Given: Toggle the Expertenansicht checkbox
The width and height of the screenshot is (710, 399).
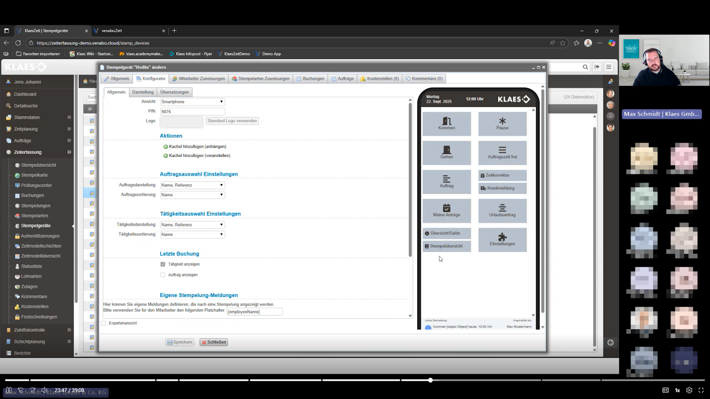Looking at the screenshot, I should [104, 323].
